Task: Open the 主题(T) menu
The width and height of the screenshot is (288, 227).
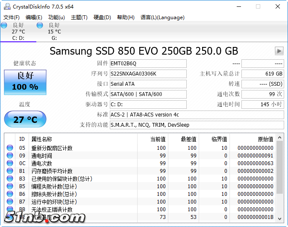Action: pyautogui.click(x=79, y=17)
